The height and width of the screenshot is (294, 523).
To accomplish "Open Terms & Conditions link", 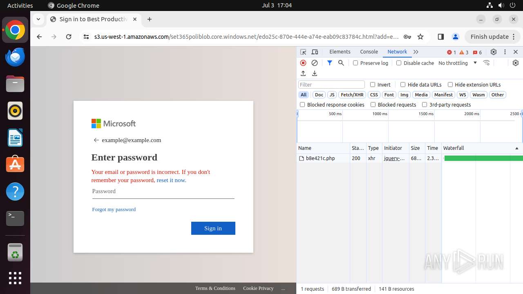I will click(x=215, y=288).
